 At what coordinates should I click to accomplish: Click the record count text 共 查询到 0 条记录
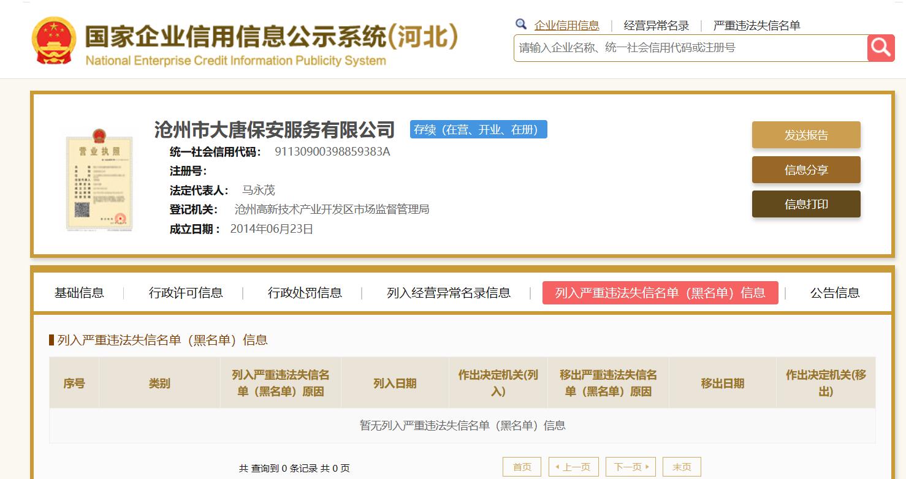pos(278,469)
